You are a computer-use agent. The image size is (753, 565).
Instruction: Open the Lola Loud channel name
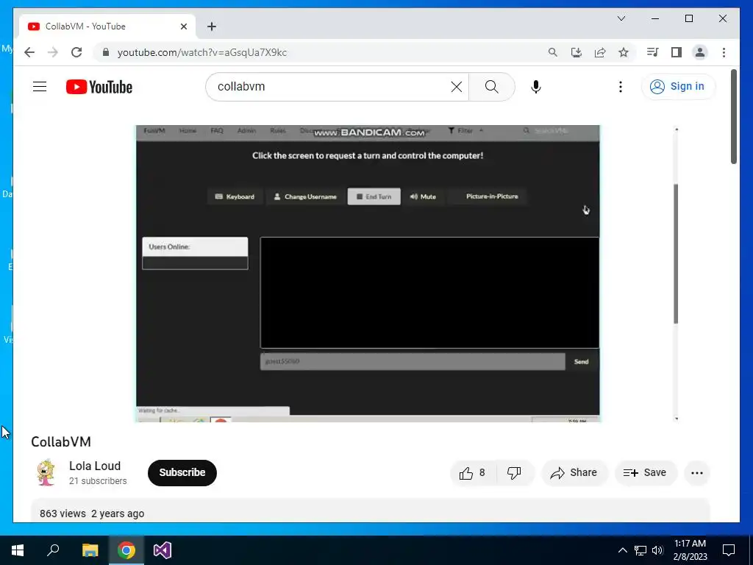95,466
